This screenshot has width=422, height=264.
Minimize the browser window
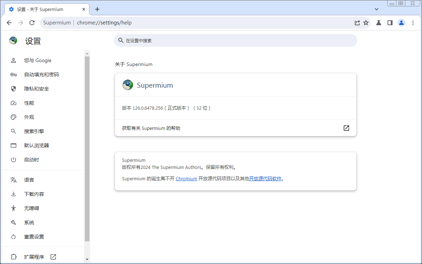click(x=391, y=4)
